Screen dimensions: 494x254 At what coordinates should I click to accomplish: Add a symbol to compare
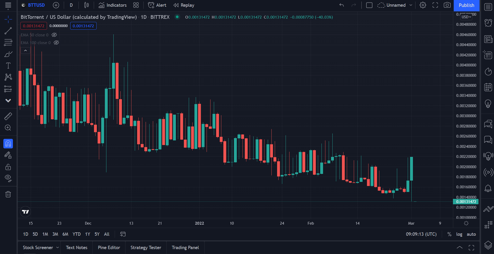tap(56, 5)
